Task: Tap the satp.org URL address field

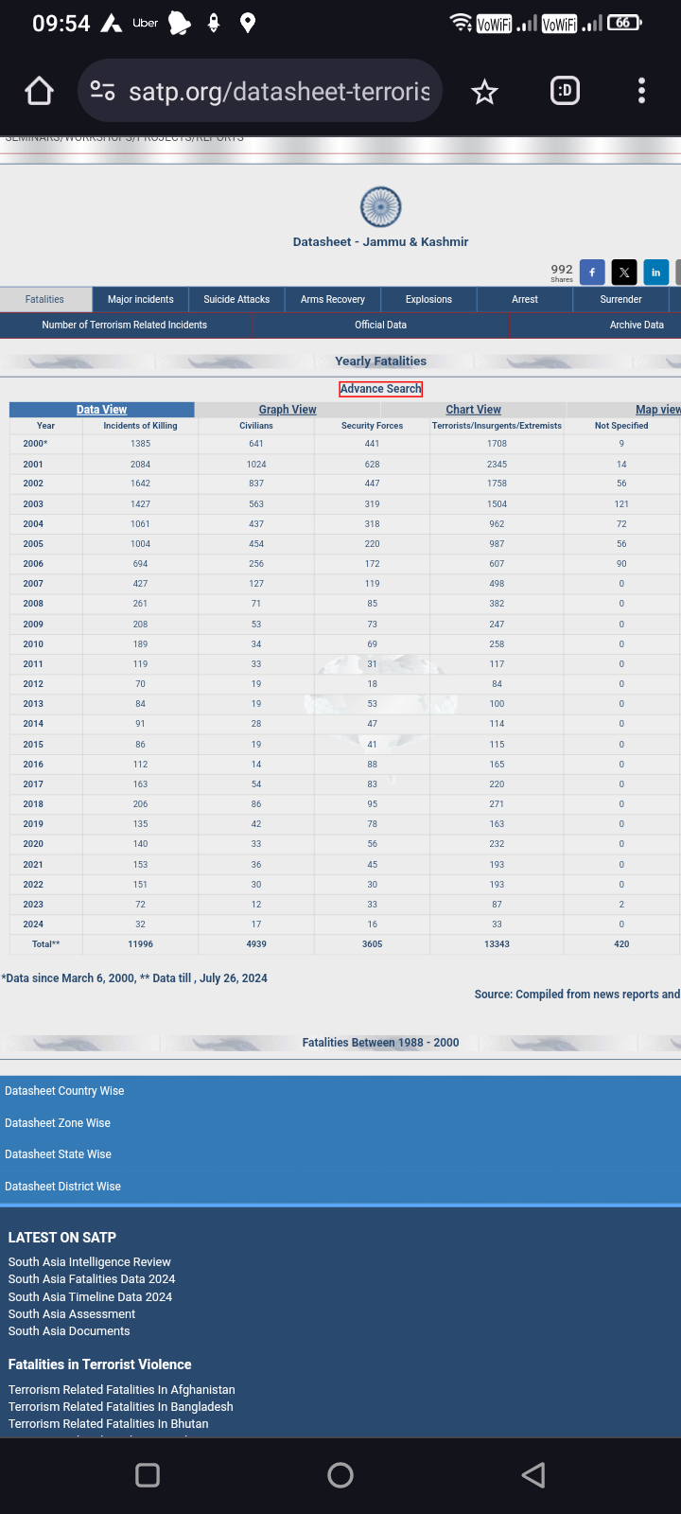Action: (279, 91)
